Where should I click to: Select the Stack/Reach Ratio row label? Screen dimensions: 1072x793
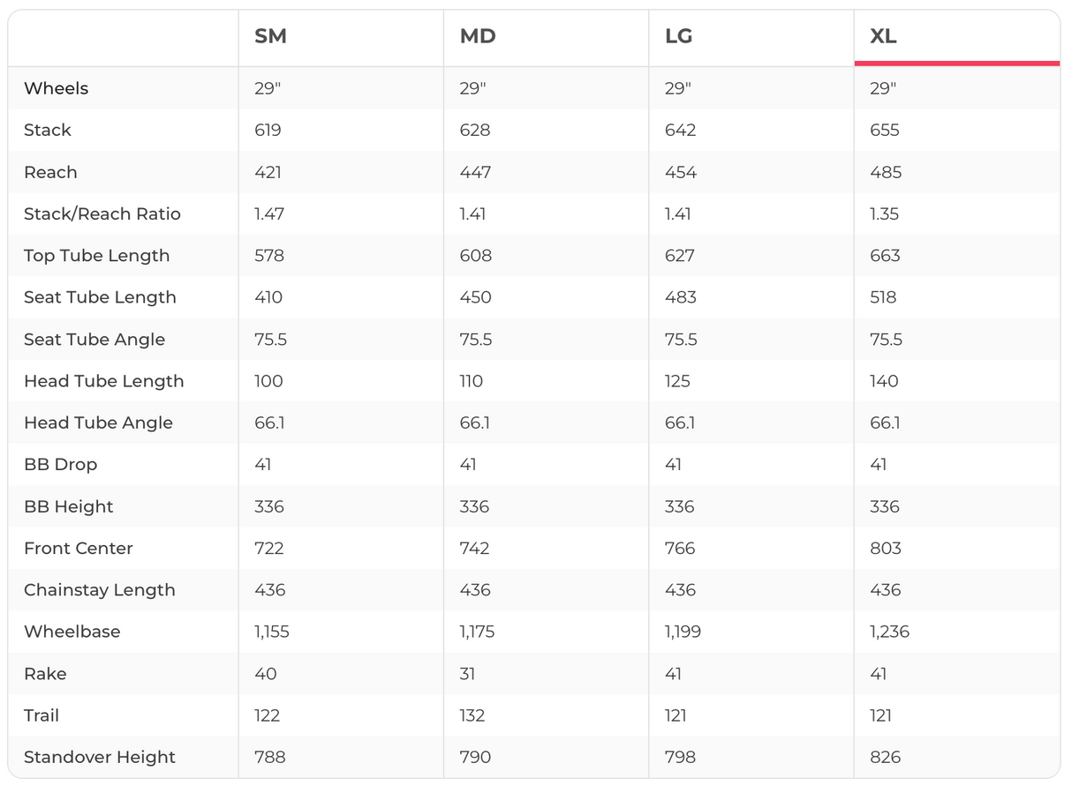click(102, 213)
